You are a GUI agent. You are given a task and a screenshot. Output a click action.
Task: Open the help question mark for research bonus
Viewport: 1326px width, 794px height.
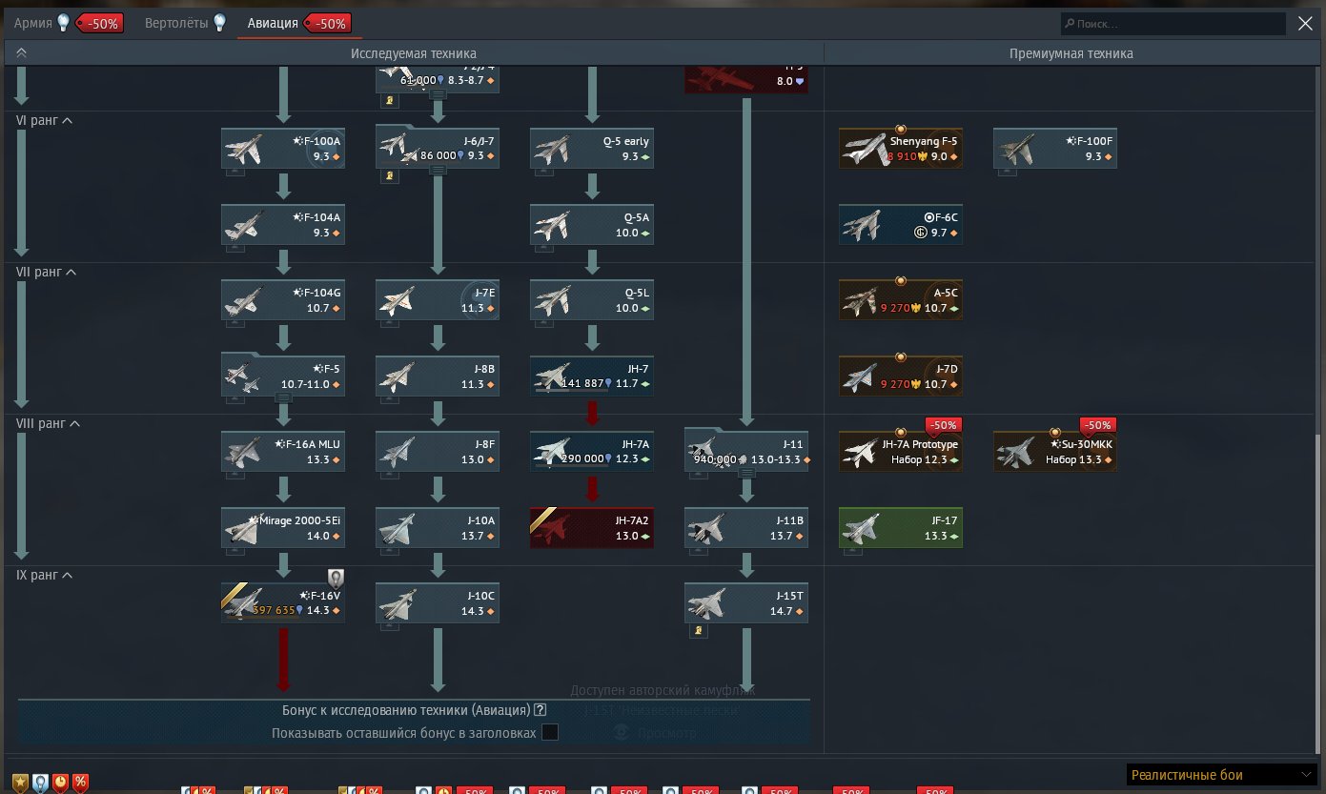pos(541,709)
